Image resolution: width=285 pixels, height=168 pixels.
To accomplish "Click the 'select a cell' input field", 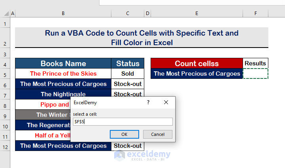I will point(122,122).
